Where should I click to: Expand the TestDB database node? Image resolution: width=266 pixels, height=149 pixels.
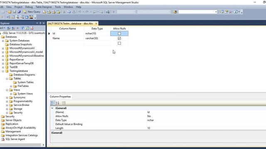pos(3,67)
